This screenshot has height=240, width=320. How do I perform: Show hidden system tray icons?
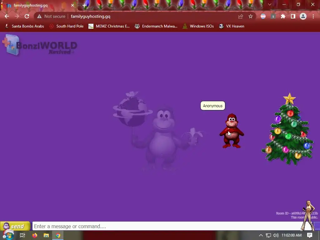click(261, 235)
